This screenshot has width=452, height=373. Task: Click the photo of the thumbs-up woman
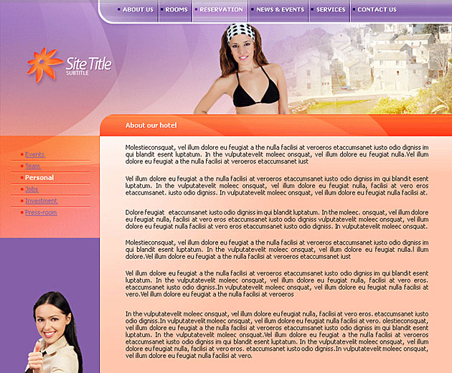point(55,332)
